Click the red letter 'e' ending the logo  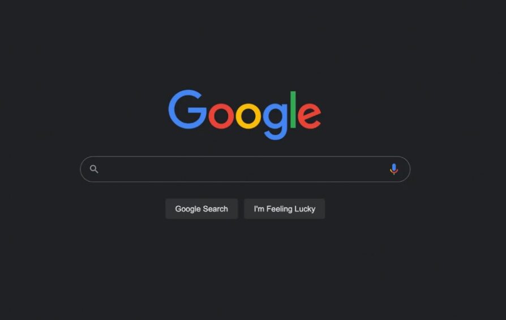pos(309,116)
